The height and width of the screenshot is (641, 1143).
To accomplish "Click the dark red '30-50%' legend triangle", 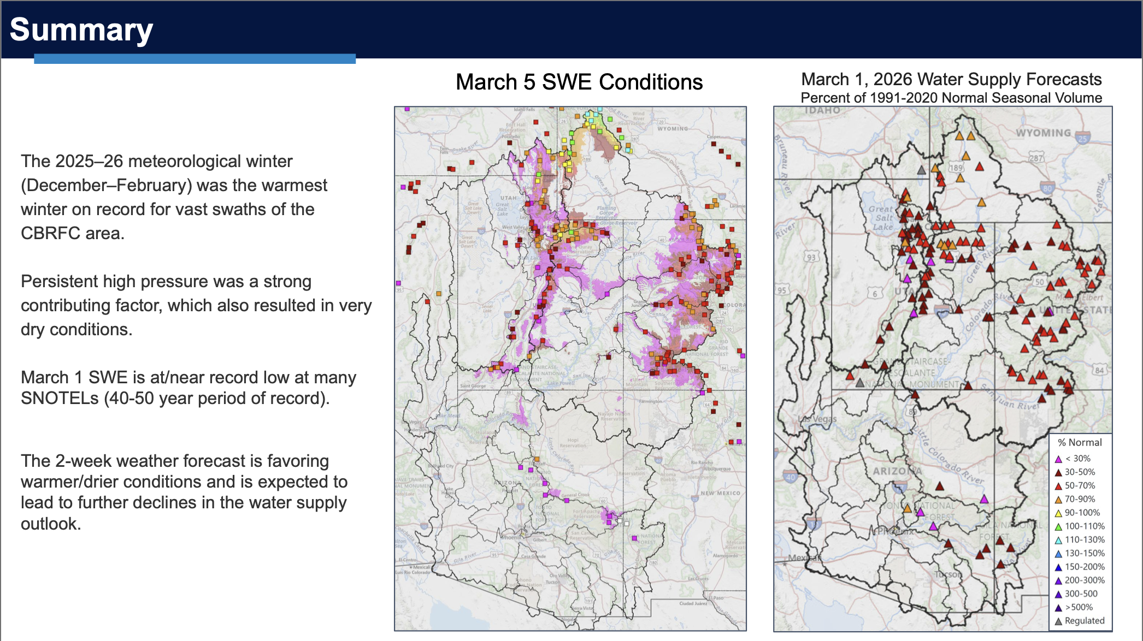I will [x=1058, y=473].
